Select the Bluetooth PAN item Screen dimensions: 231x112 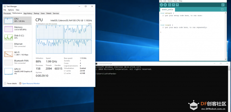coord(17,63)
